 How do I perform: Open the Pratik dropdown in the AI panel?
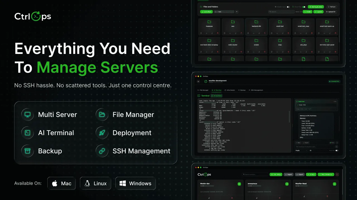coord(301,150)
